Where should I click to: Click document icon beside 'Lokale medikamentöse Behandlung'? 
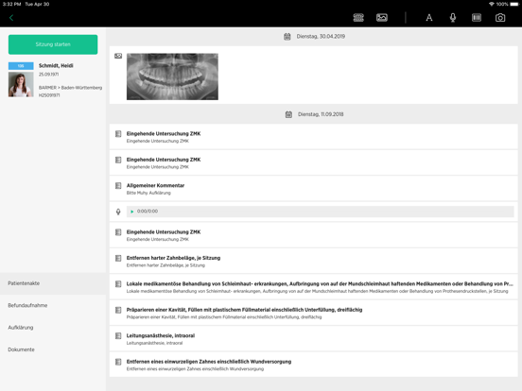click(x=118, y=284)
